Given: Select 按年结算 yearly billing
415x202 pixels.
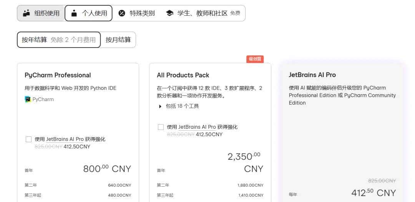Looking at the screenshot, I should (58, 39).
